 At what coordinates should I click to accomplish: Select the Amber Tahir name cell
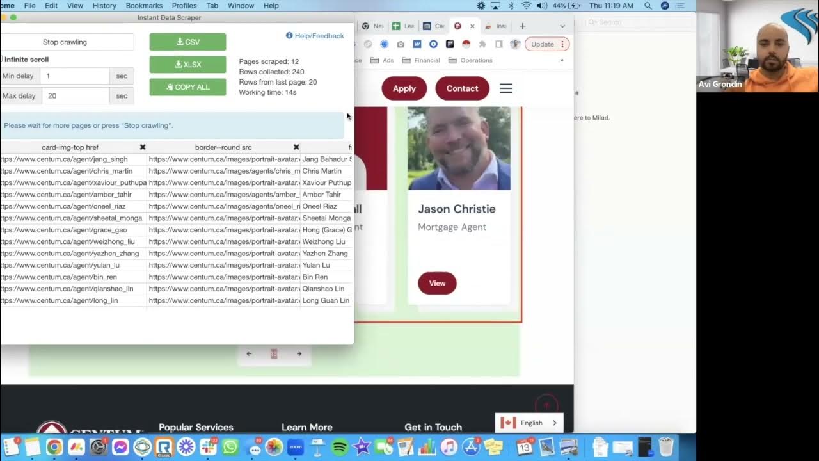pyautogui.click(x=326, y=195)
